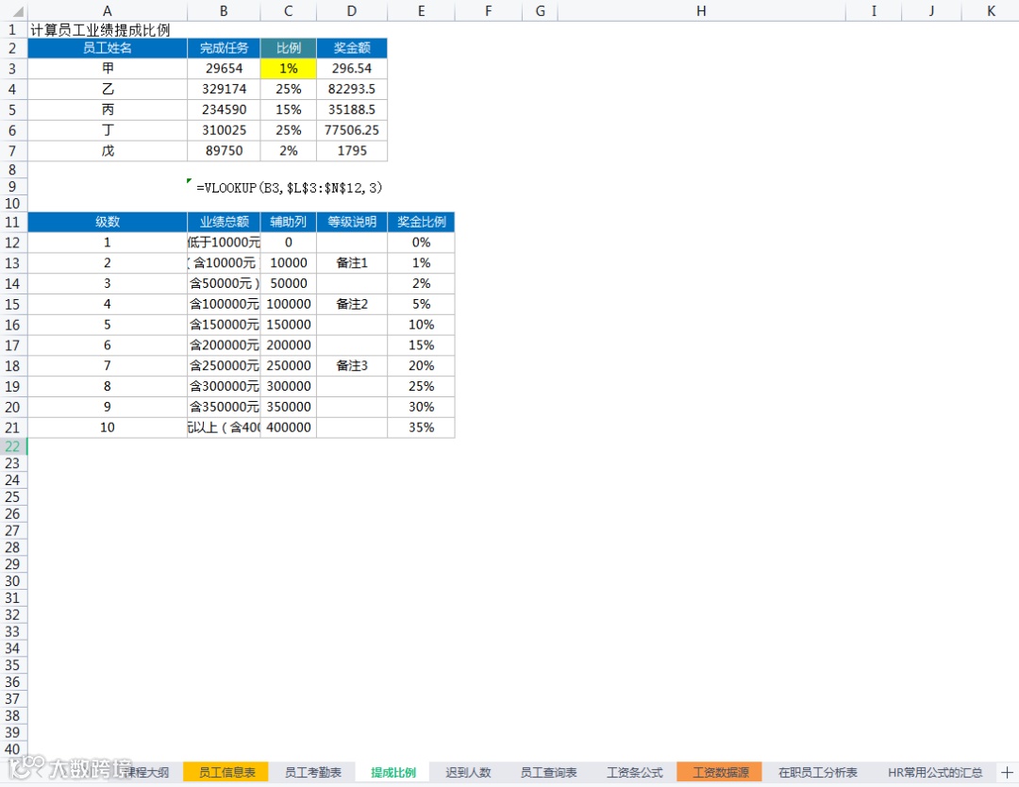Select row 3 header
Viewport: 1019px width, 787px height.
coord(12,68)
